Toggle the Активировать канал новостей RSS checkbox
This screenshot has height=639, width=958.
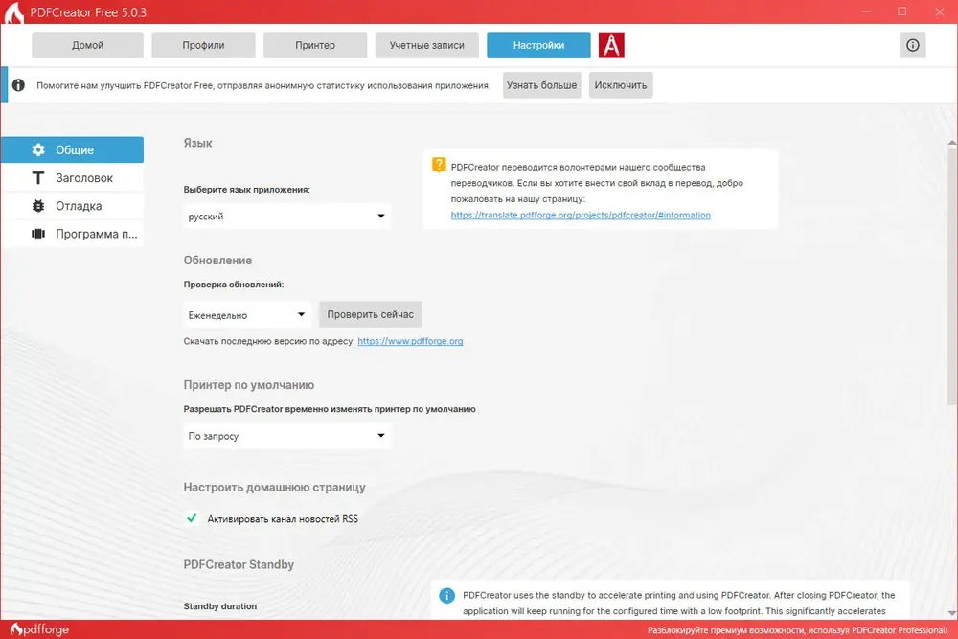pyautogui.click(x=192, y=518)
